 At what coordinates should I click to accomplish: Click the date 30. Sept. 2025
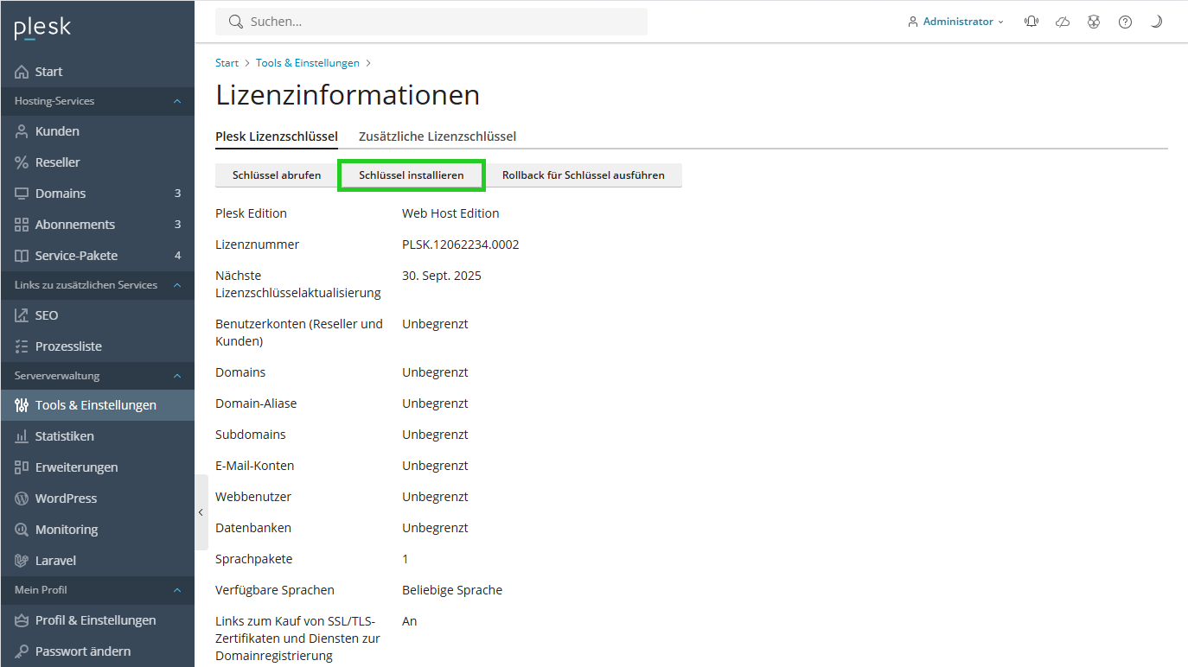pos(442,276)
